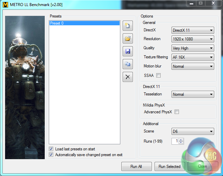Viewport: 223px width, 176px height.
Task: Click the copy preset icon
Action: [x=127, y=64]
